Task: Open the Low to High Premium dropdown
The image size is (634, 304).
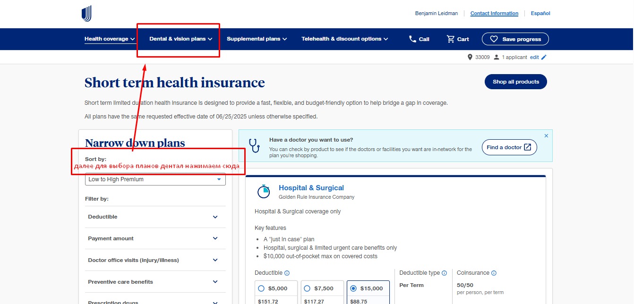Action: (x=155, y=179)
